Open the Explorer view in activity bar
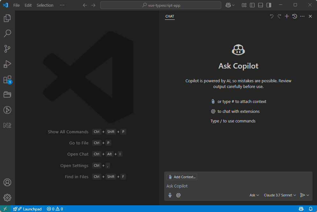 tap(7, 18)
